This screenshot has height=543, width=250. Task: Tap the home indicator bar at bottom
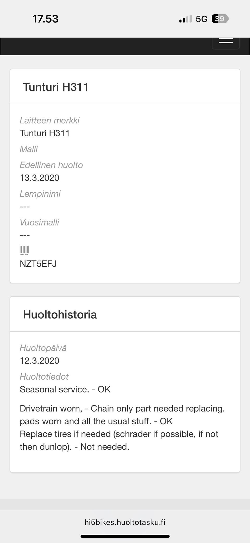click(x=125, y=536)
